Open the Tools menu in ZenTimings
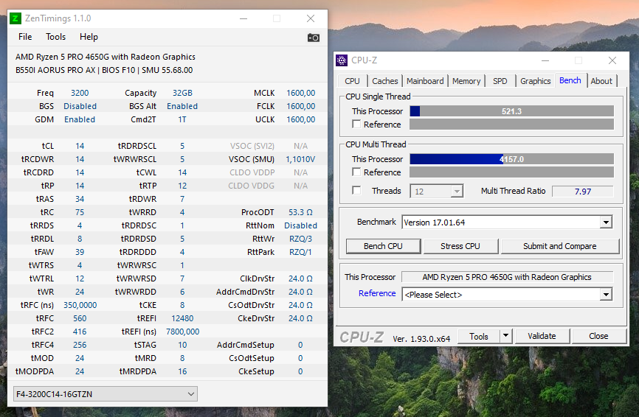639x417 pixels. point(56,37)
